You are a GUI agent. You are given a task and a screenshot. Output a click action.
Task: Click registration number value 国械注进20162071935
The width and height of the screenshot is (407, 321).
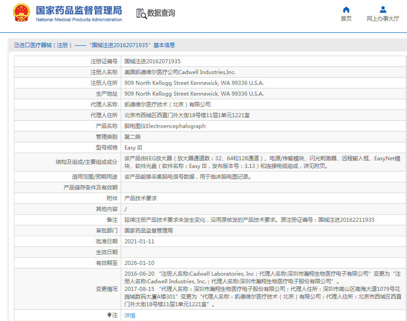[153, 62]
